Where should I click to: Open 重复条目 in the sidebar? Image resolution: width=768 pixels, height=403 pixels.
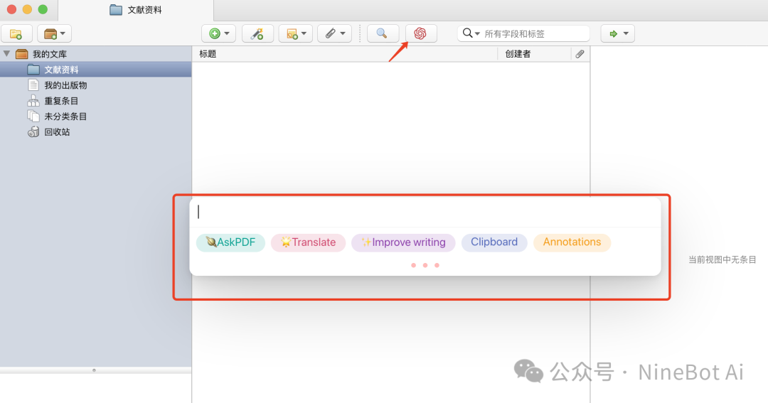pyautogui.click(x=60, y=101)
